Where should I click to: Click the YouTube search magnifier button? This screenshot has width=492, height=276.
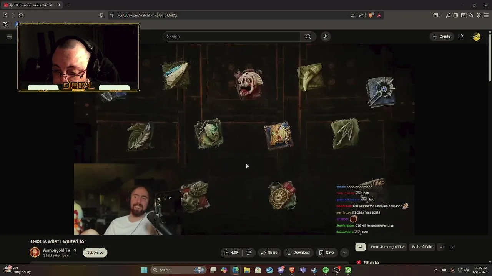coord(308,36)
